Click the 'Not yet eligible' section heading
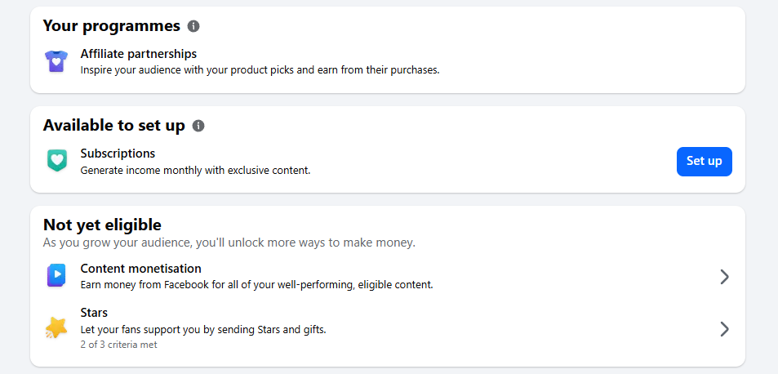Screen dimensions: 778x374 click(102, 225)
